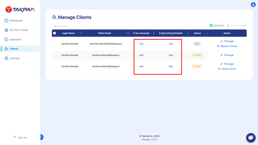This screenshot has width=258, height=145.
Task: Add upcoming schedule for client2
Action: click(171, 55)
